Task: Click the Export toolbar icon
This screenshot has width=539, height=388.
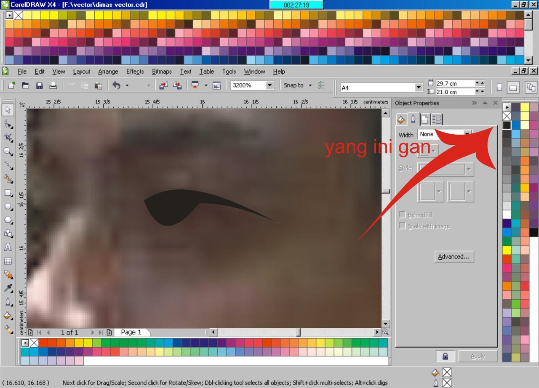Action: 178,85
